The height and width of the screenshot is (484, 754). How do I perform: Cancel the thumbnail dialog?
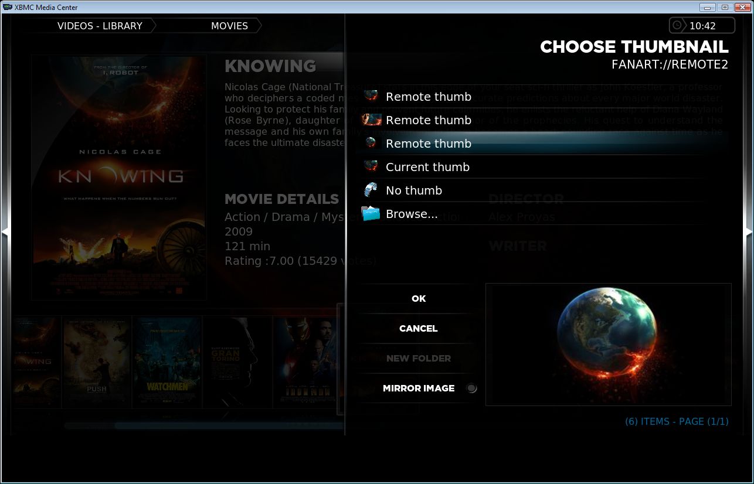(418, 328)
